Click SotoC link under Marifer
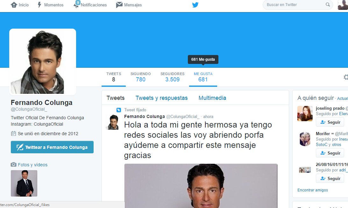 (x=322, y=145)
